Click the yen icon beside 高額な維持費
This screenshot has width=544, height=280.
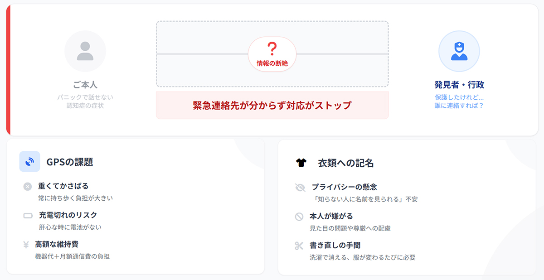click(26, 245)
